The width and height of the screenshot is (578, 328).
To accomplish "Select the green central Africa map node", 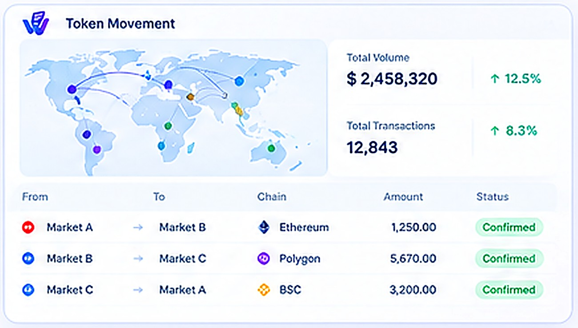I will click(x=168, y=126).
